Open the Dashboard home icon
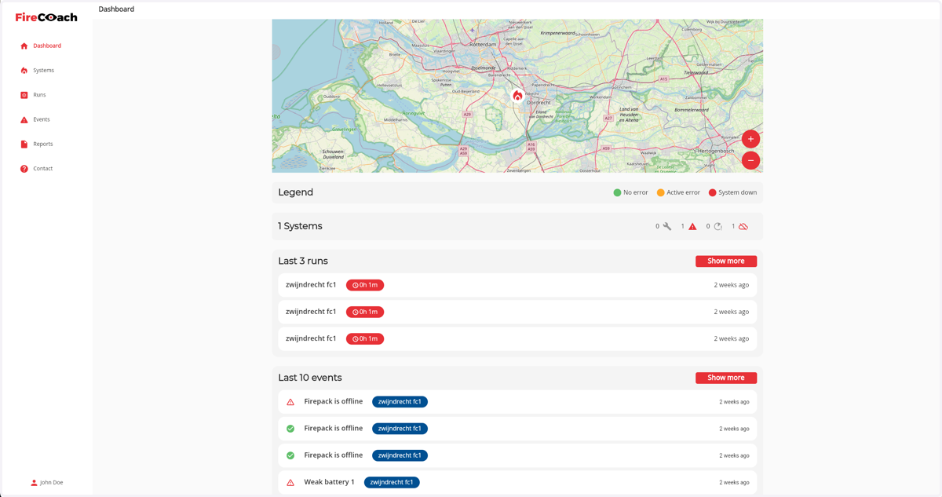Viewport: 942px width, 497px height. 24,46
